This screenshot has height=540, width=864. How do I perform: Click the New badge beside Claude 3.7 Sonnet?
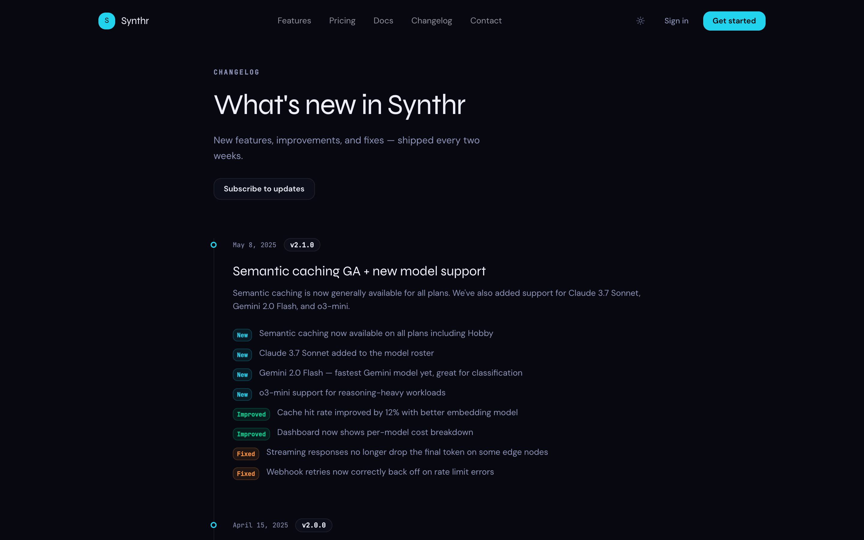click(242, 355)
